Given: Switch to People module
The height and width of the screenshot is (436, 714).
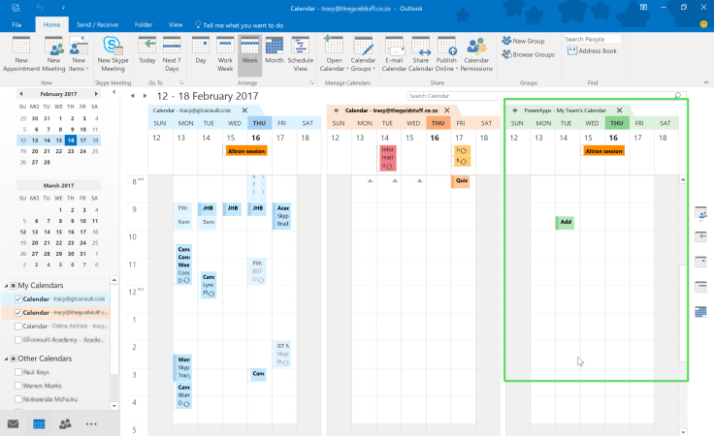Looking at the screenshot, I should tap(65, 424).
